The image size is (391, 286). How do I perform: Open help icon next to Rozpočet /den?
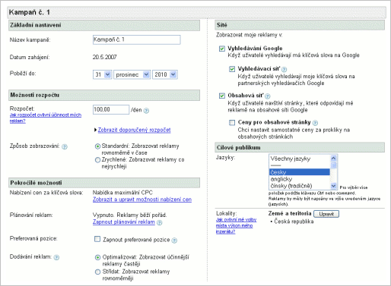(146, 111)
